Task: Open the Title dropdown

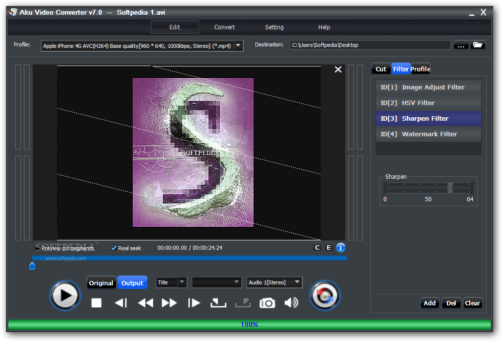Action: click(171, 282)
